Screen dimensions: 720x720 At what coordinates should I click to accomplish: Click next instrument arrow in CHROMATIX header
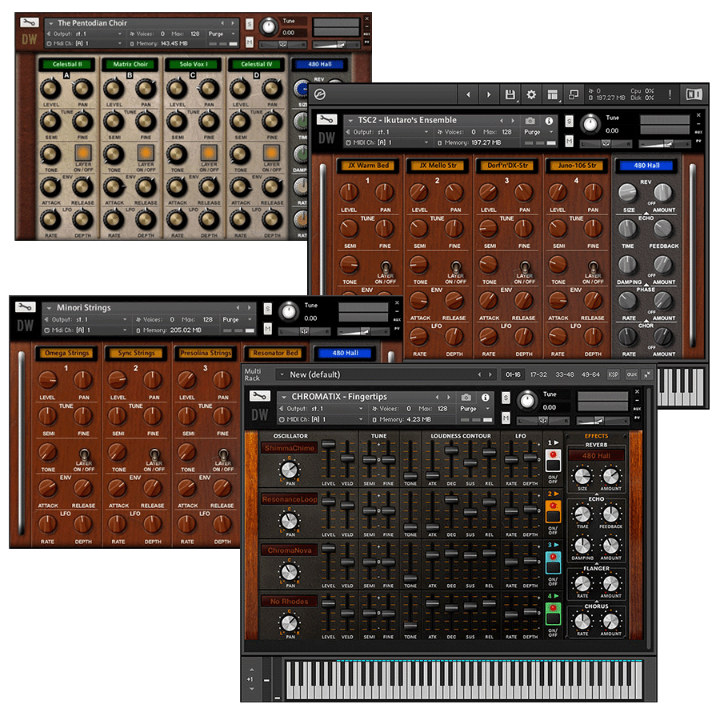449,397
